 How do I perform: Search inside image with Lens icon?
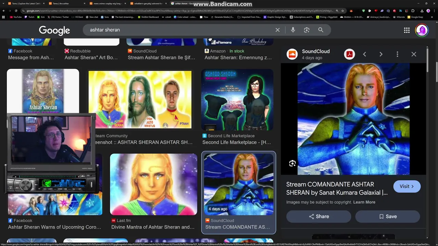[x=292, y=164]
